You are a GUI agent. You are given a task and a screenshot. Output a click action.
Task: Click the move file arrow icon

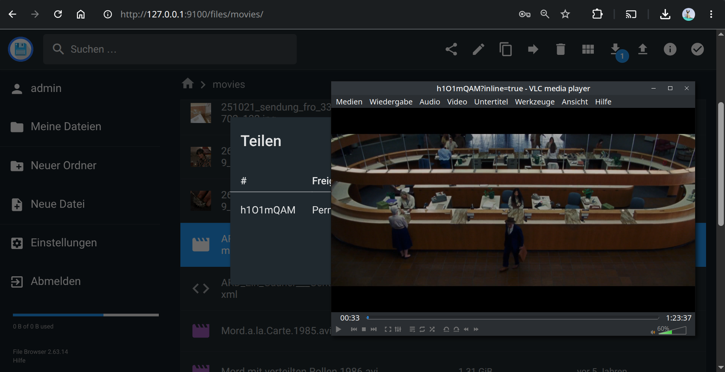click(x=533, y=49)
